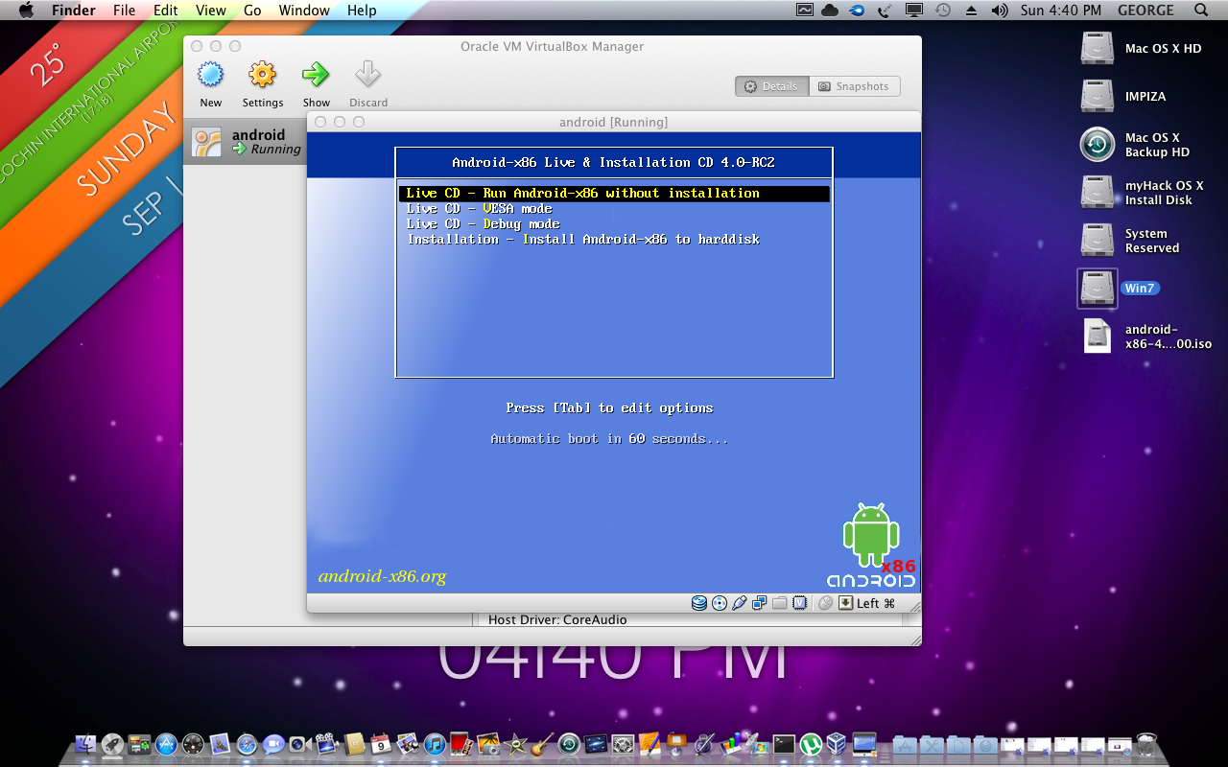Open Time Machine icon in the Dock
Viewport: 1228px width, 767px height.
click(x=569, y=744)
